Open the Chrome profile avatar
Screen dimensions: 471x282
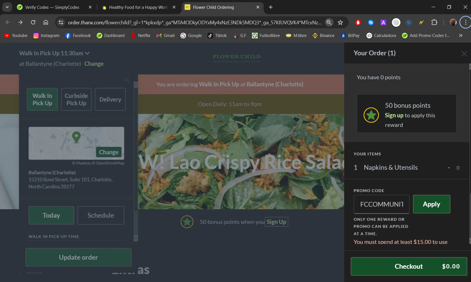pyautogui.click(x=453, y=22)
